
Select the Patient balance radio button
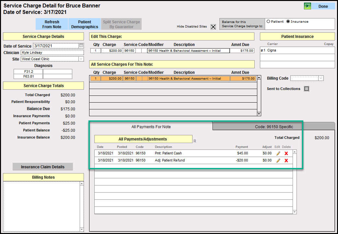(x=268, y=22)
